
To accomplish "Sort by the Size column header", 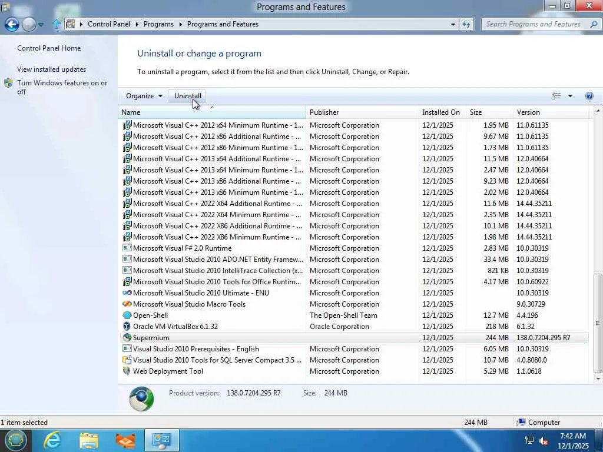I will pos(489,112).
